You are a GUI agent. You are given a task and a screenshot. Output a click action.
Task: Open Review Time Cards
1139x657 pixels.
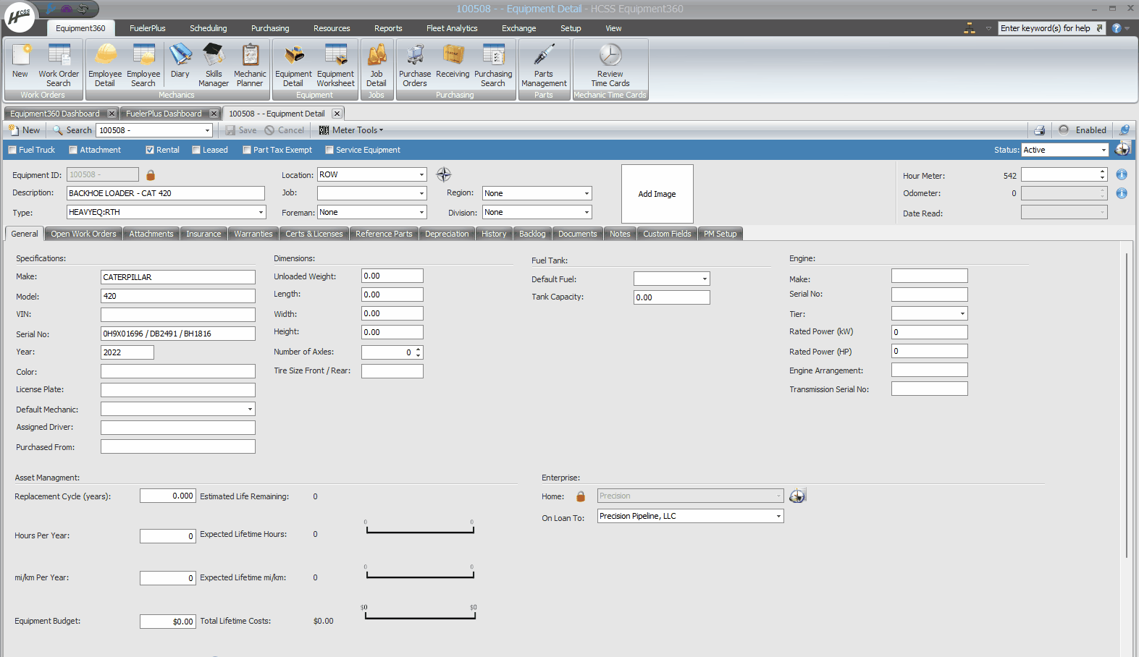[610, 64]
